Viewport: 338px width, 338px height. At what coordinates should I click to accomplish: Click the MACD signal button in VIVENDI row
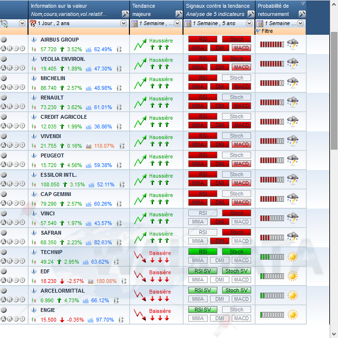[x=241, y=144]
